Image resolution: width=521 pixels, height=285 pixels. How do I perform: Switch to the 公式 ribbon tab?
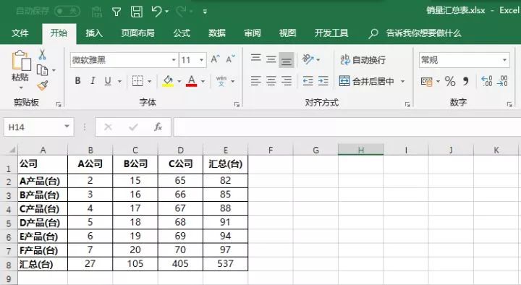pyautogui.click(x=182, y=33)
